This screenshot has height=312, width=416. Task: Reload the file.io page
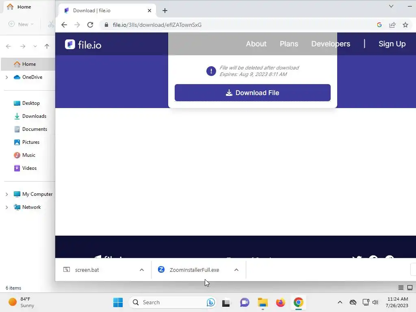[x=90, y=25]
